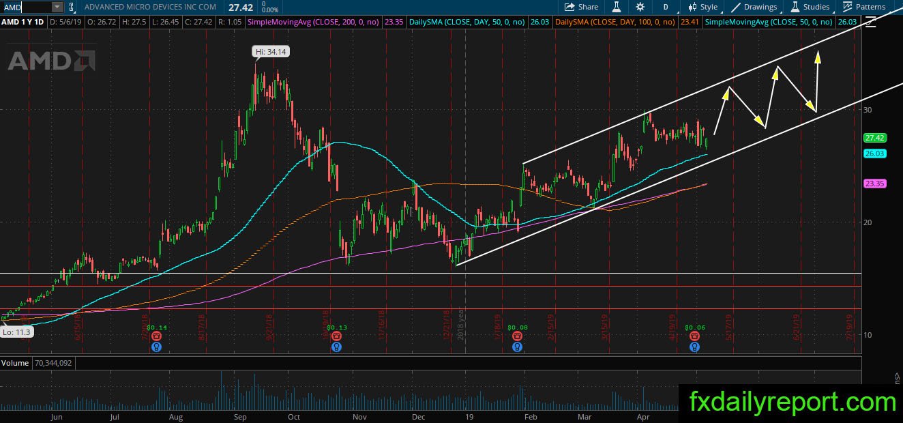903x423 pixels.
Task: Click the blue lightbulb icon below $0.13
Action: (336, 347)
